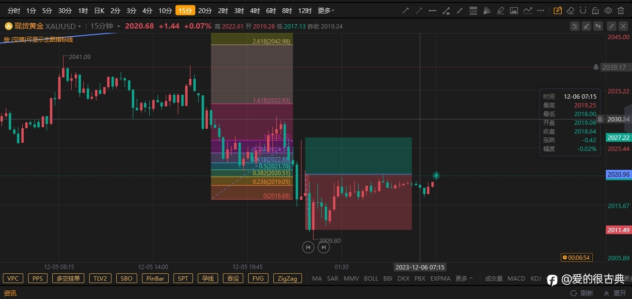Toggle the ZigZag indicator
632x299 pixels.
288,278
